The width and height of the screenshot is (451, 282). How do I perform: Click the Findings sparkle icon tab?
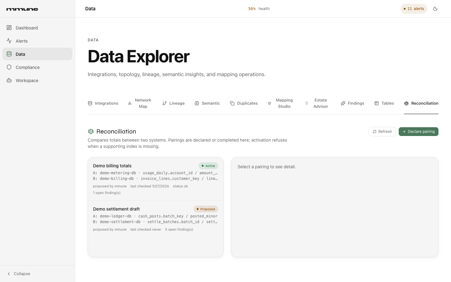pos(343,103)
